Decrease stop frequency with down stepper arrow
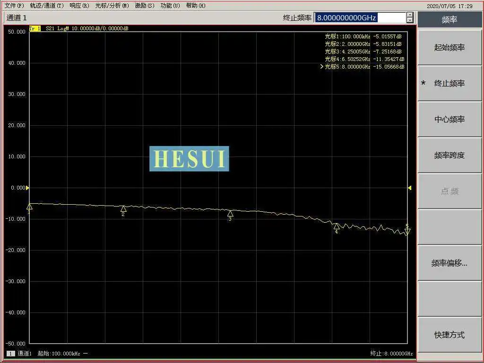The width and height of the screenshot is (484, 363). point(410,20)
